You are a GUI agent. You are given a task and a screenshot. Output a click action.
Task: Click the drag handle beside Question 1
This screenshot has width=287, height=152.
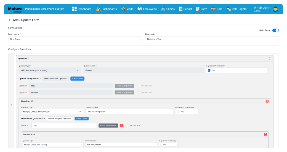pos(11,105)
